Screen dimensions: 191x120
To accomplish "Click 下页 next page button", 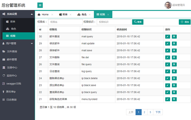I will pos(158,112).
